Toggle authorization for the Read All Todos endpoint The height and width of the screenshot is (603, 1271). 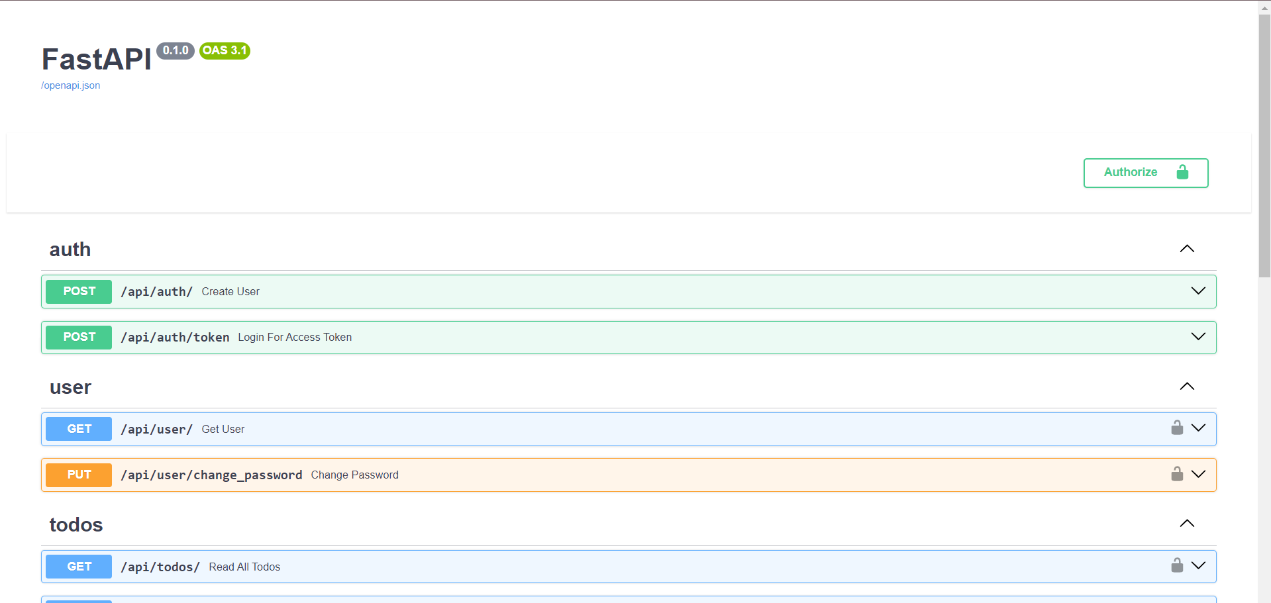(1177, 565)
